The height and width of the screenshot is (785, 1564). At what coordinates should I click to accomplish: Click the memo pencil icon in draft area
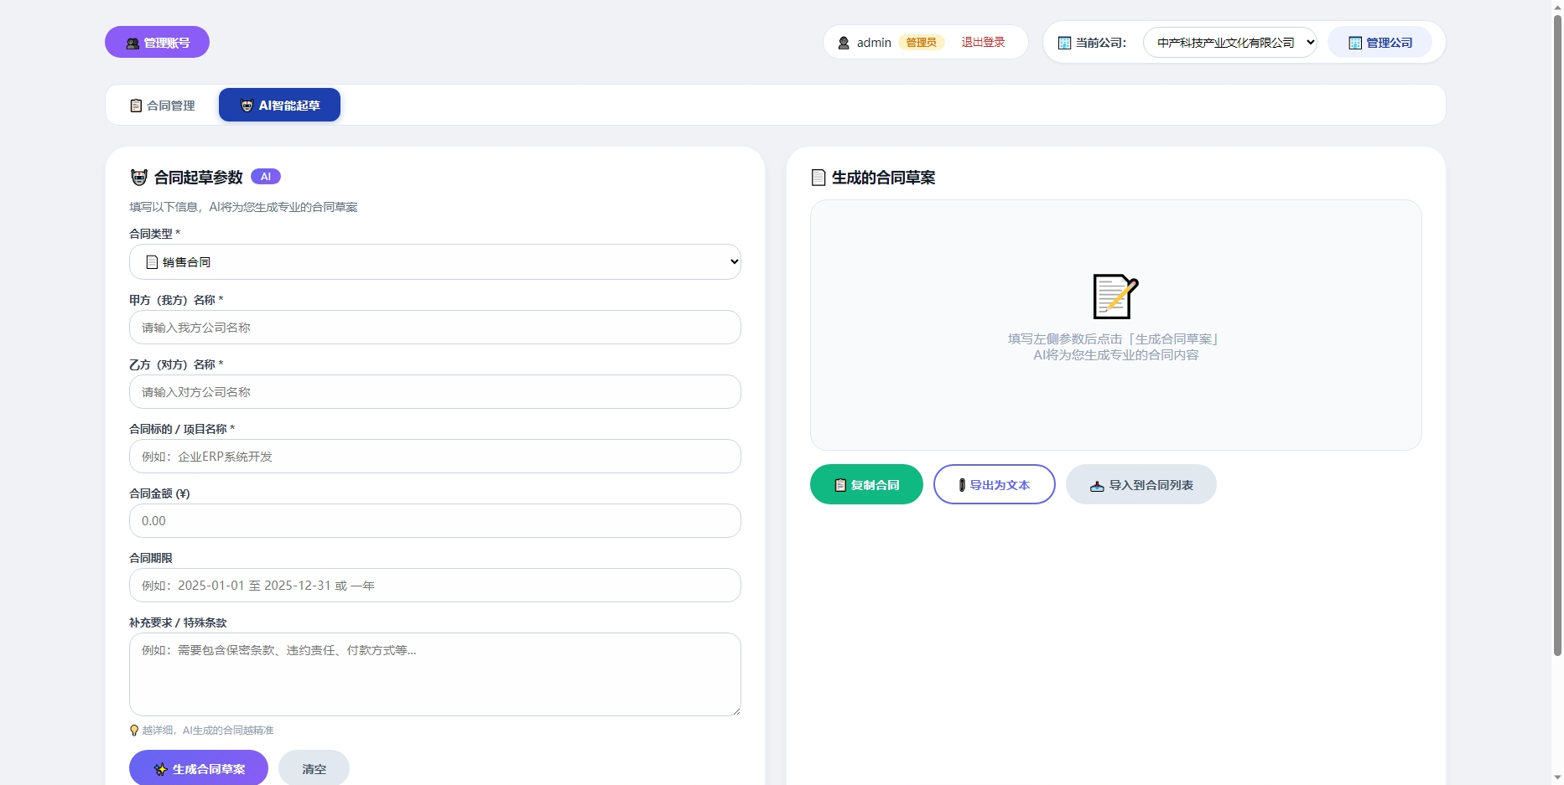coord(1115,297)
